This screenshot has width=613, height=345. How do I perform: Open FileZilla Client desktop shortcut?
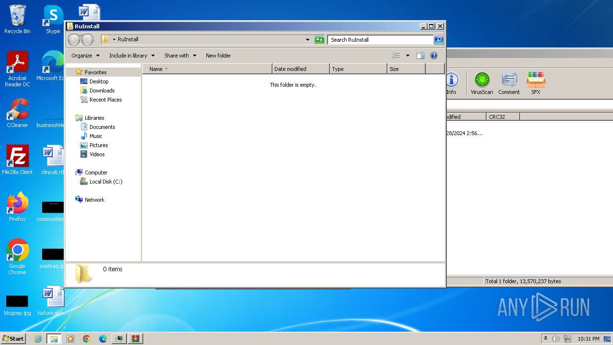pos(17,160)
